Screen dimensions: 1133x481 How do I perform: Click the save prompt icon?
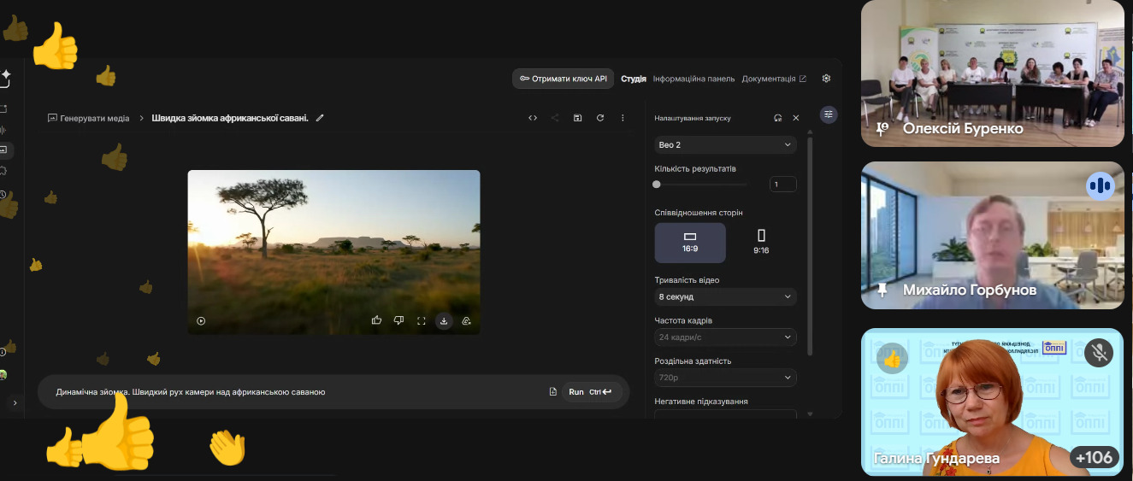coord(577,118)
